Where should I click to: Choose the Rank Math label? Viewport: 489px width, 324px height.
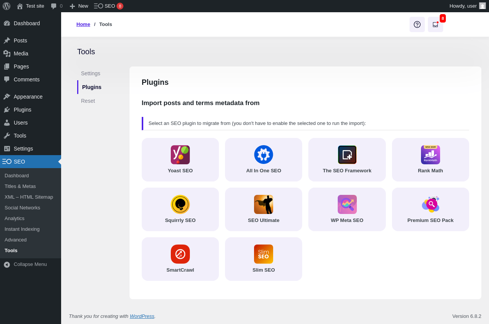pos(431,171)
